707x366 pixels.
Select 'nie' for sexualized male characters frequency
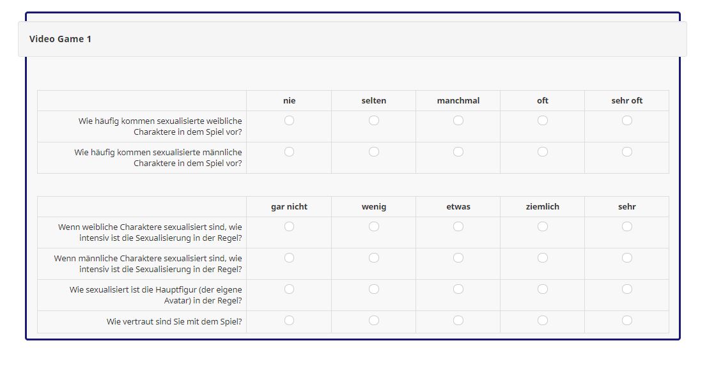tap(289, 151)
